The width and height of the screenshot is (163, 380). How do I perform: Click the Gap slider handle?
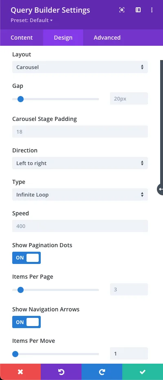click(20, 99)
